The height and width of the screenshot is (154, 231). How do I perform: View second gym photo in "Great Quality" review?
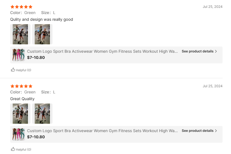pyautogui.click(x=42, y=114)
